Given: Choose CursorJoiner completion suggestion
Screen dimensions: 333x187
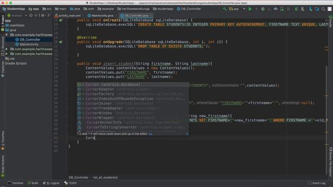Looking at the screenshot, I should 133,103.
